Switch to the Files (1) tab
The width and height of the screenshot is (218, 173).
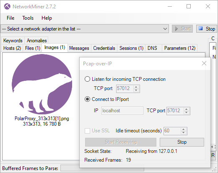[x=33, y=48]
